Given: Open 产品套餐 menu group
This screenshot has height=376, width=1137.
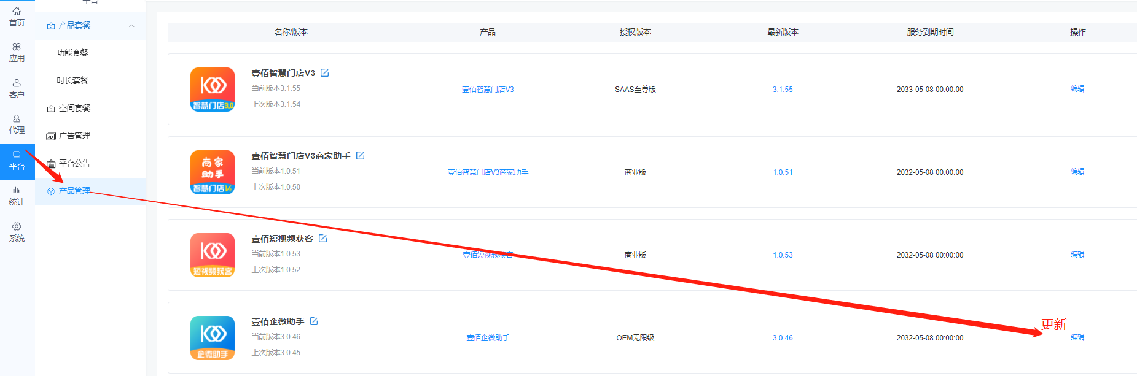Looking at the screenshot, I should (90, 26).
